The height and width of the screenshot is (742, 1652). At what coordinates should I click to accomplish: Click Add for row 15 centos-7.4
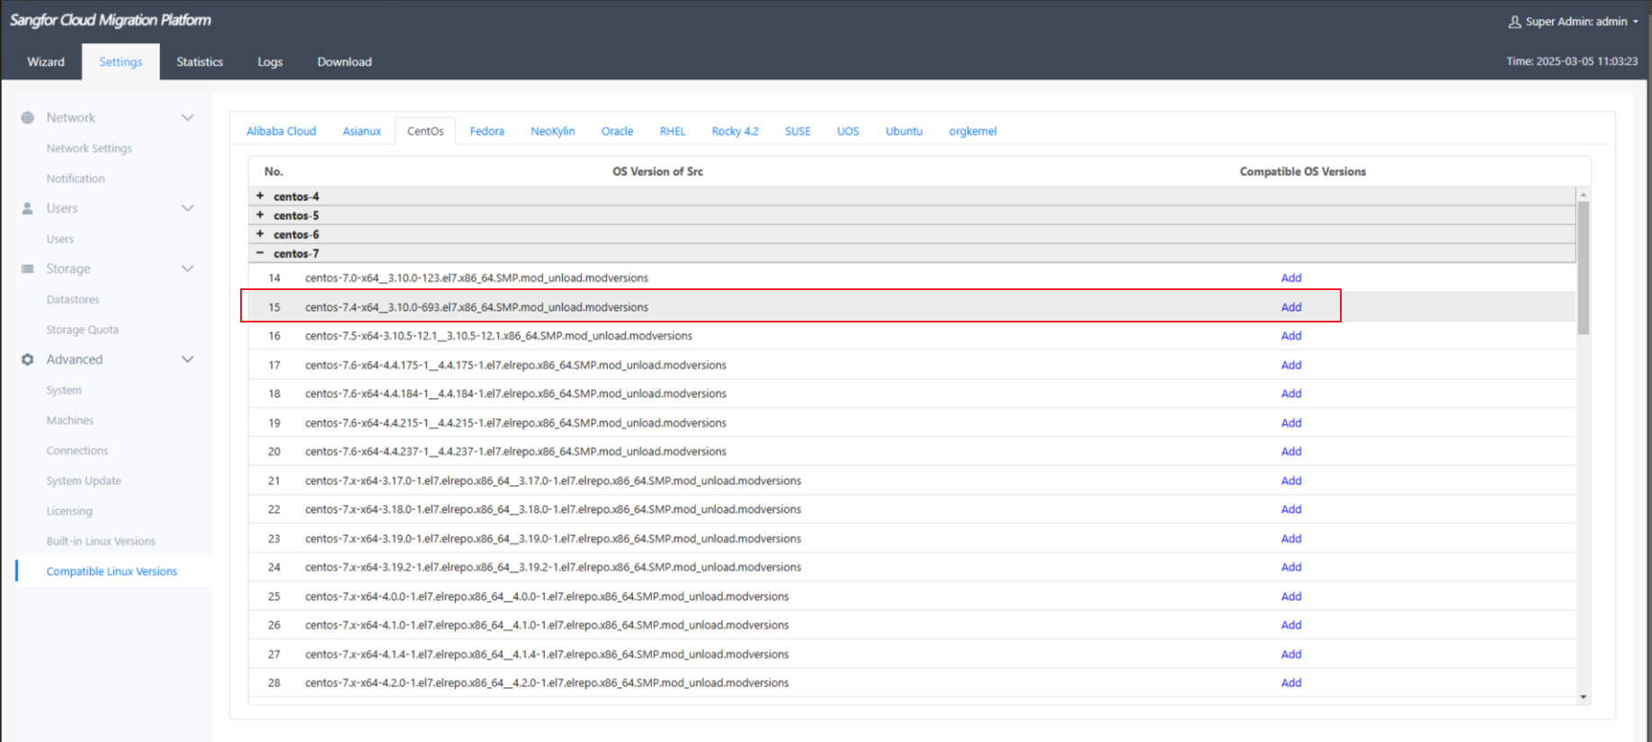pos(1290,307)
